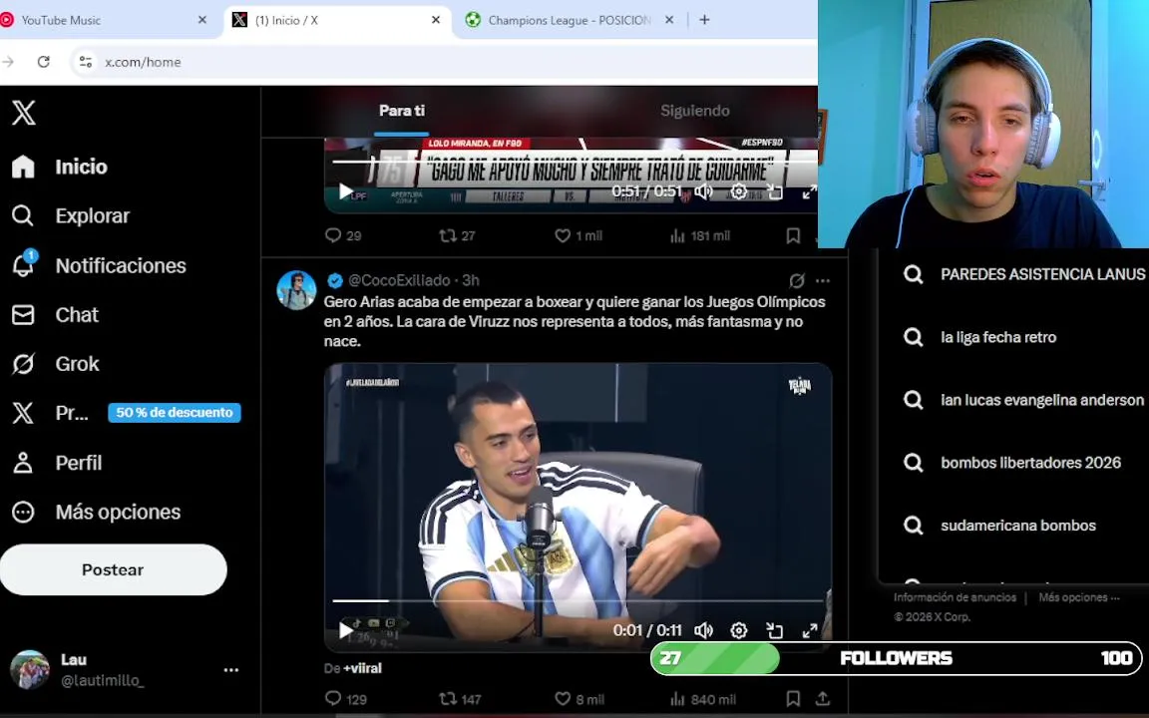Click the @CocoExiliado username
The width and height of the screenshot is (1149, 718).
coord(399,280)
